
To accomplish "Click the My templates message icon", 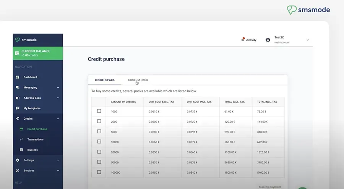I will pos(18,108).
